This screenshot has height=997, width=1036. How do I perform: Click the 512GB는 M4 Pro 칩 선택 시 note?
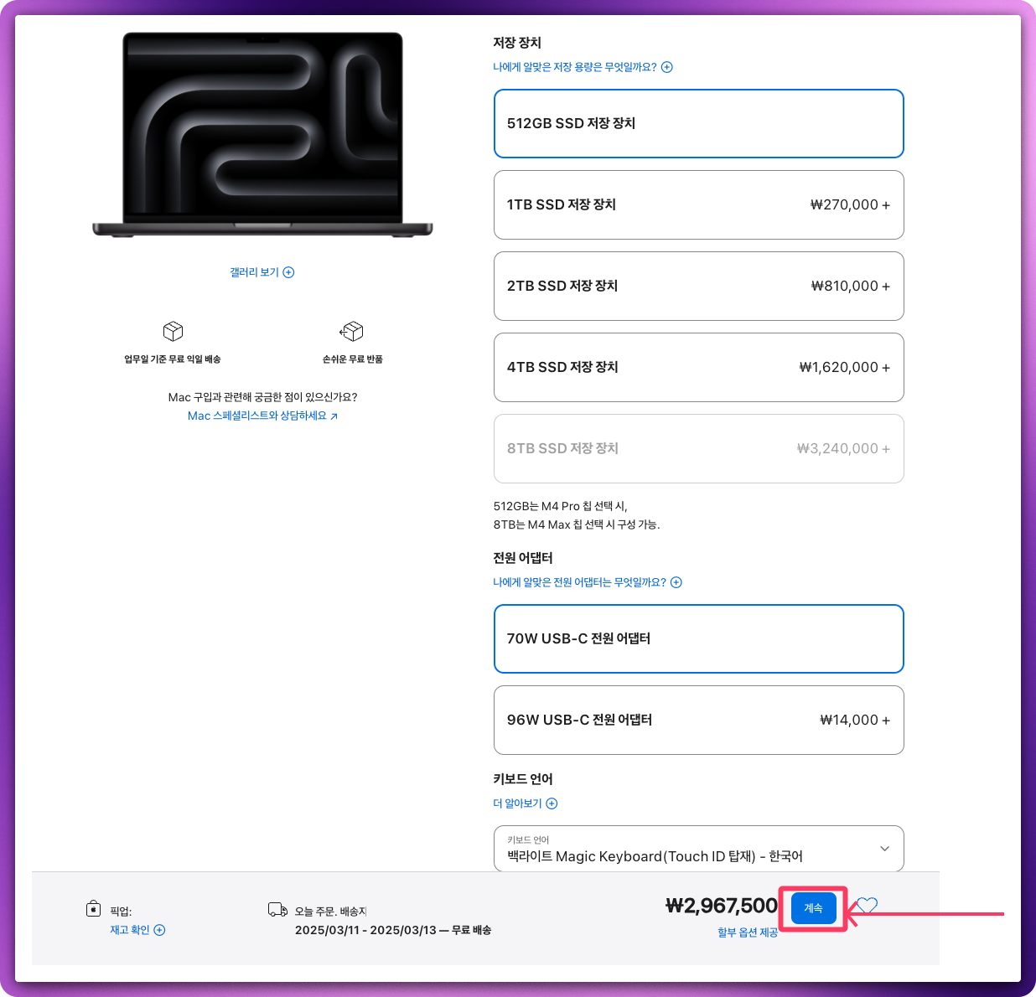[561, 506]
